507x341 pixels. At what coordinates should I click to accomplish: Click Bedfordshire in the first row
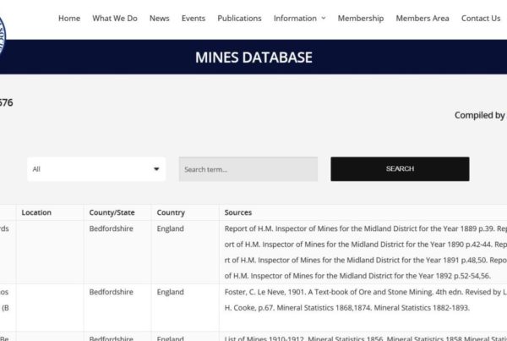click(x=112, y=228)
